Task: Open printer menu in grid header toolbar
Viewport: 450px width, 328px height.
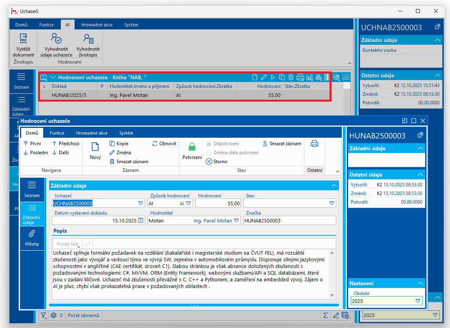Action: [x=300, y=77]
